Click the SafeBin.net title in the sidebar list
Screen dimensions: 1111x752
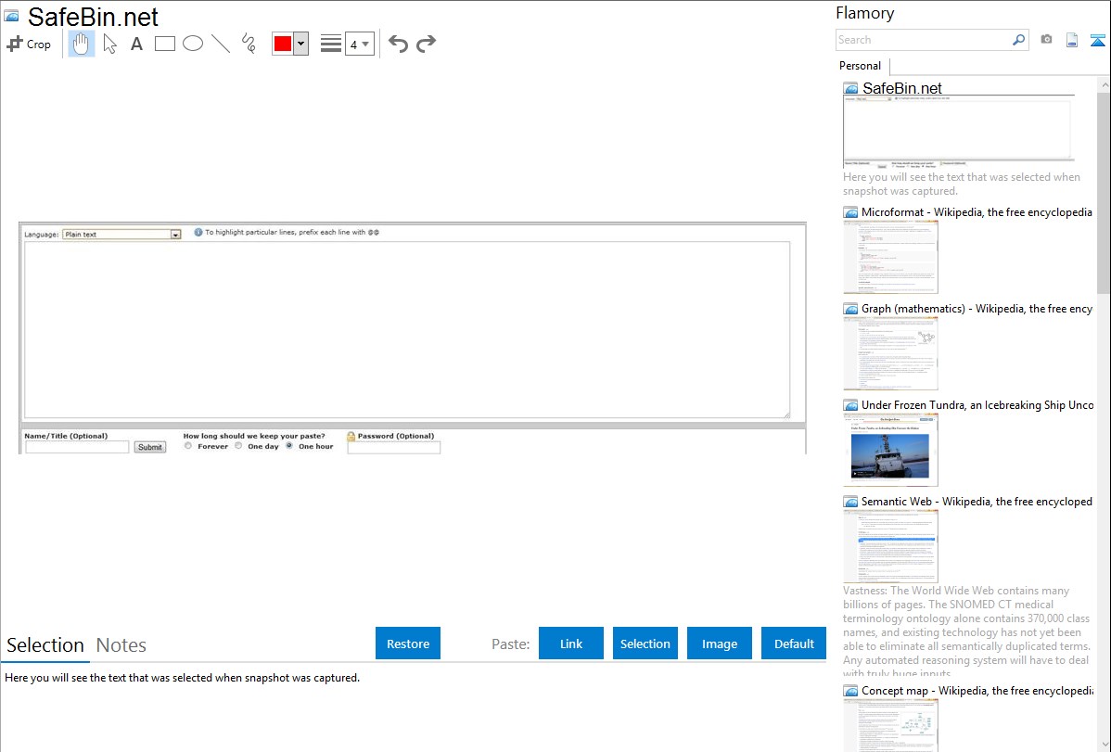tap(902, 89)
